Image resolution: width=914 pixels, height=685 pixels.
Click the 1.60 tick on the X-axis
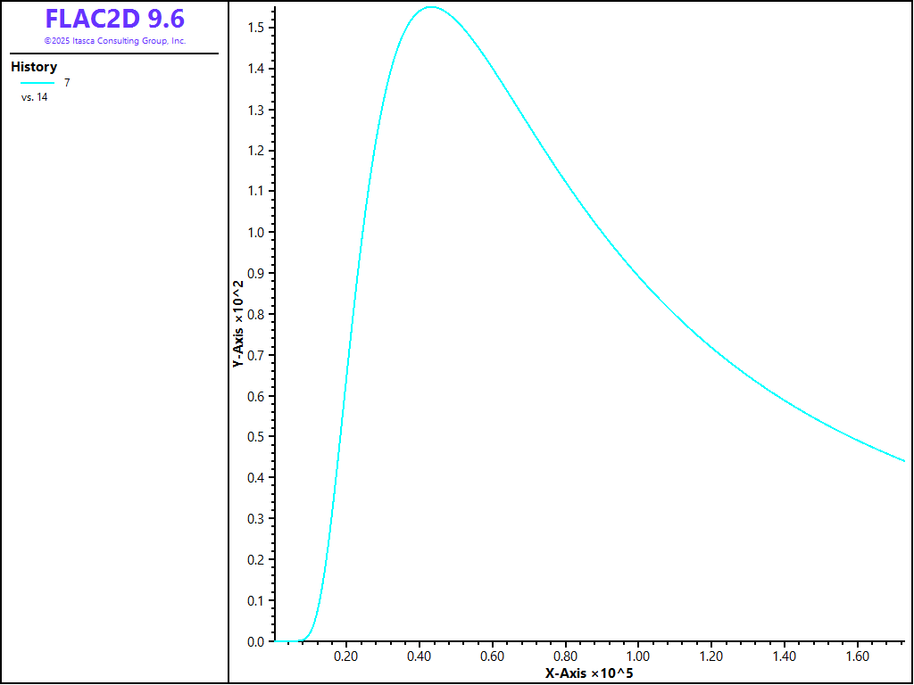[x=857, y=656]
